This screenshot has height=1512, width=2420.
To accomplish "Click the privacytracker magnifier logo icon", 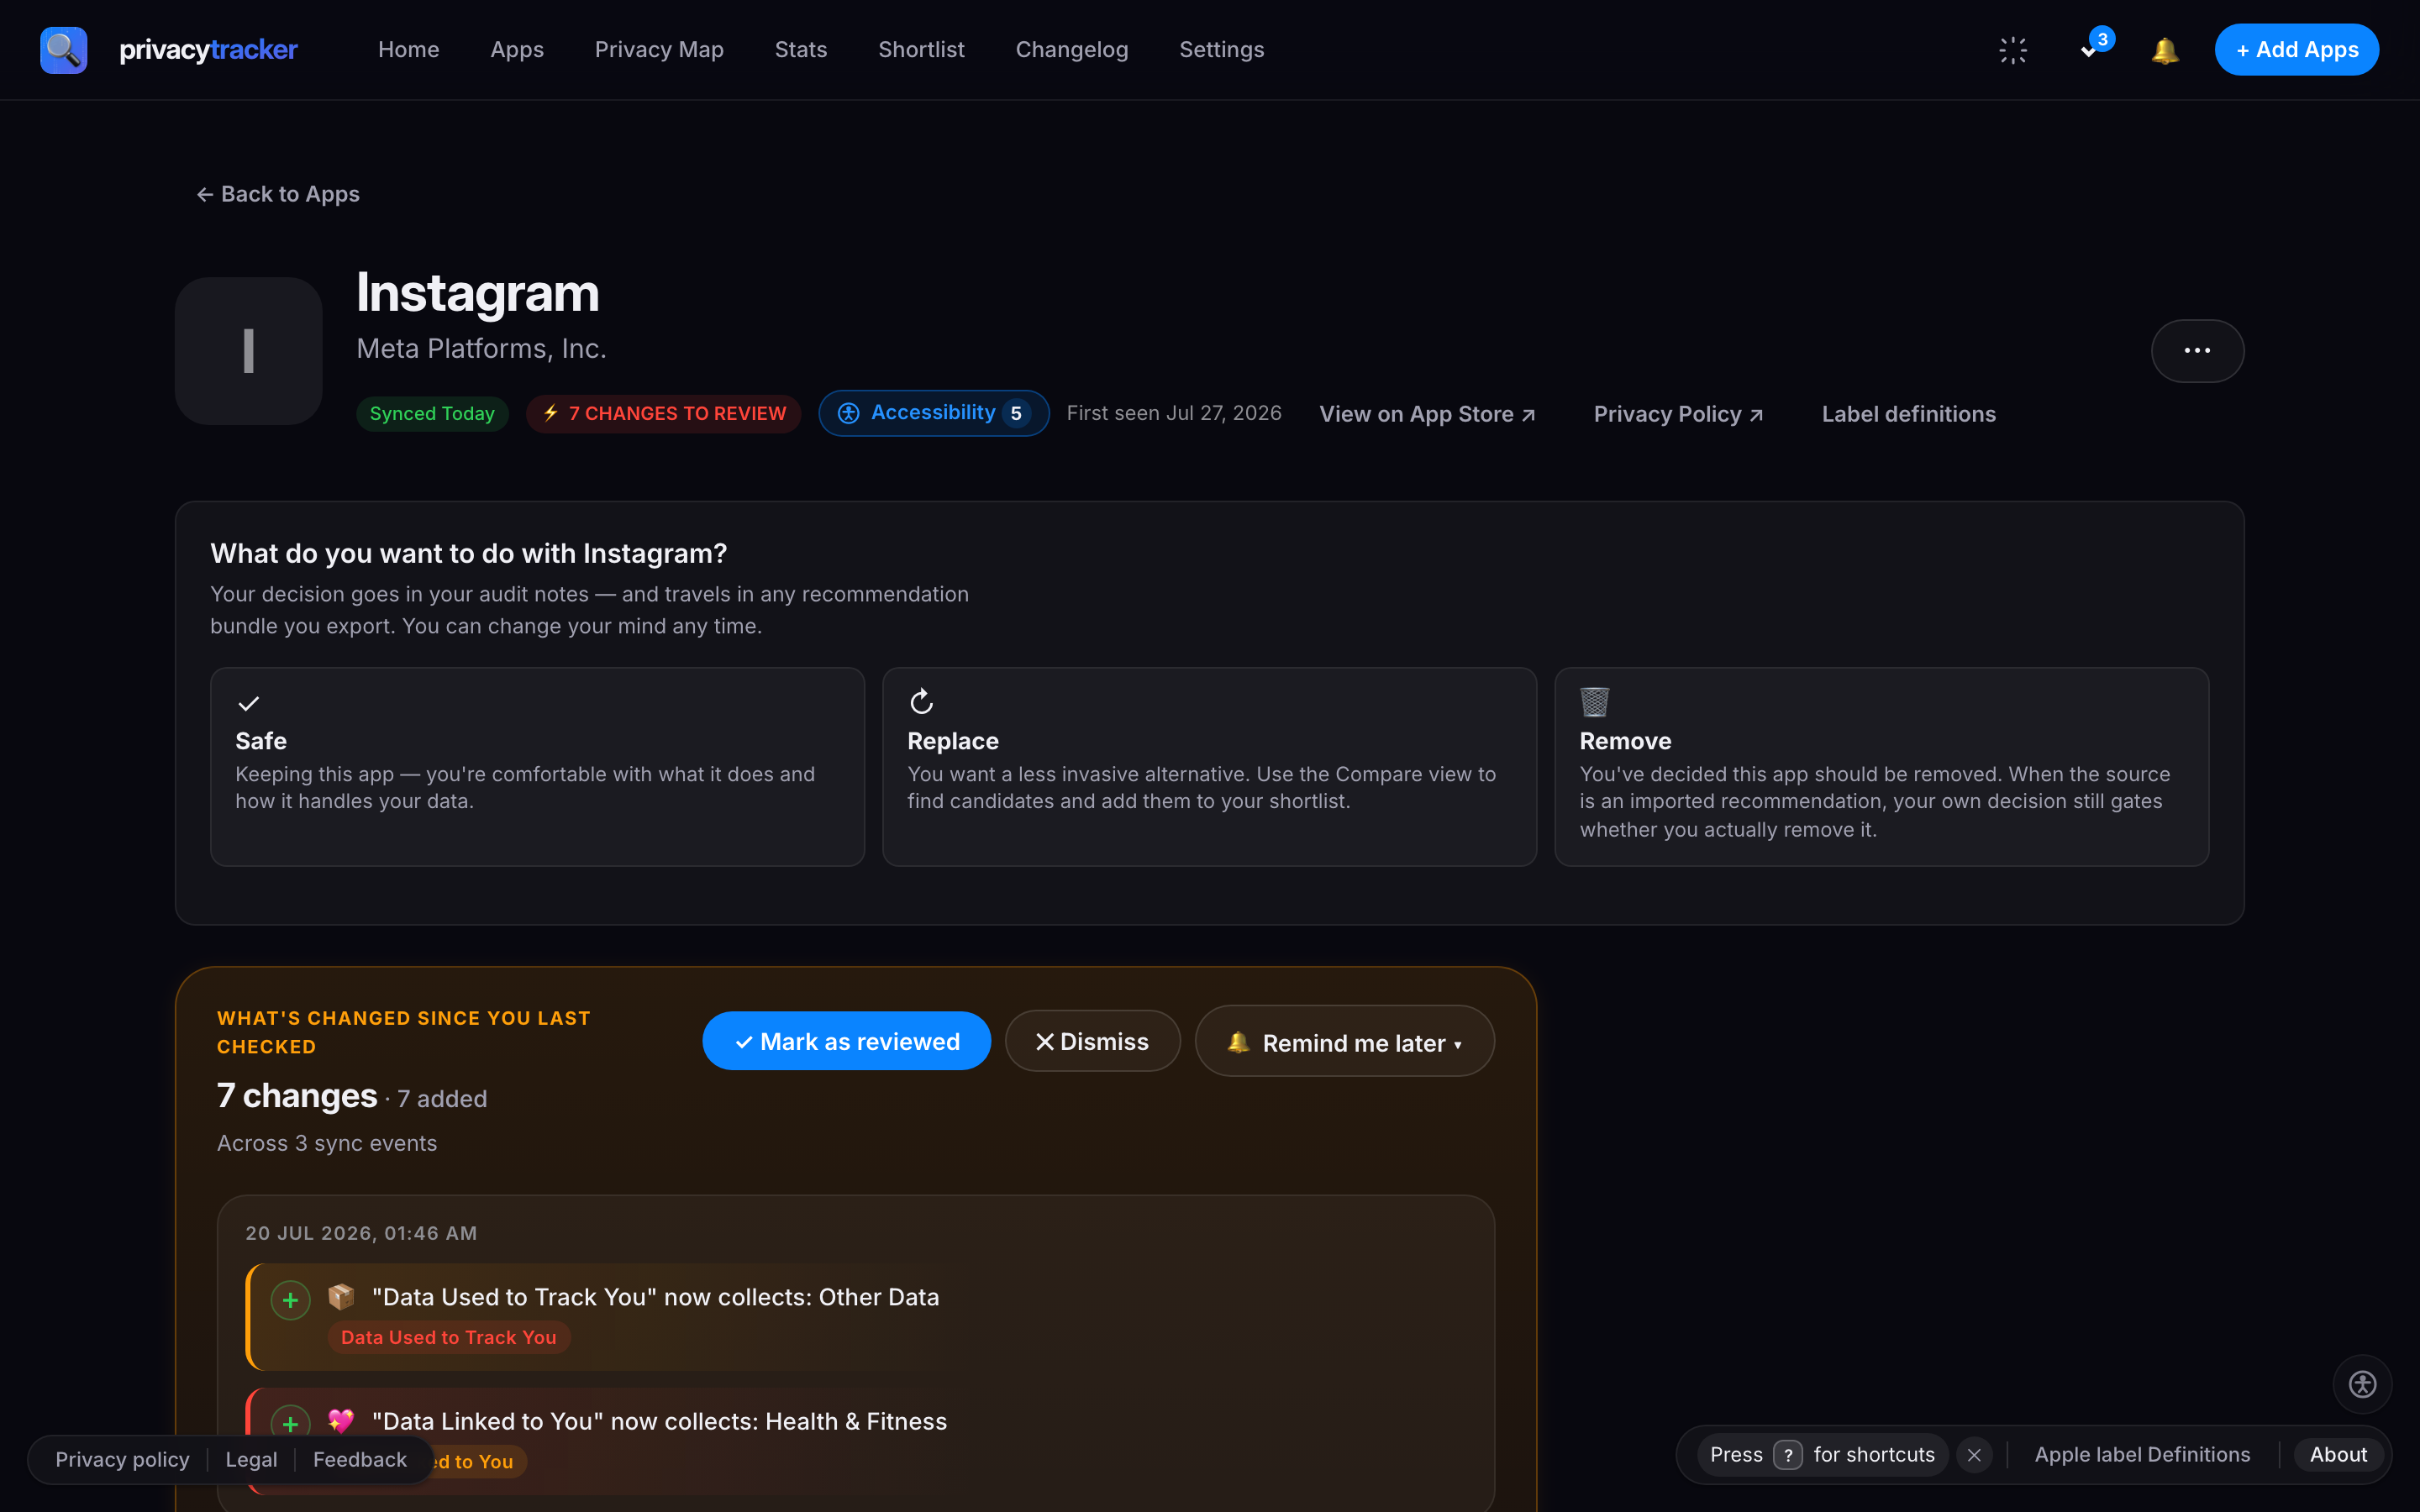I will (x=63, y=49).
